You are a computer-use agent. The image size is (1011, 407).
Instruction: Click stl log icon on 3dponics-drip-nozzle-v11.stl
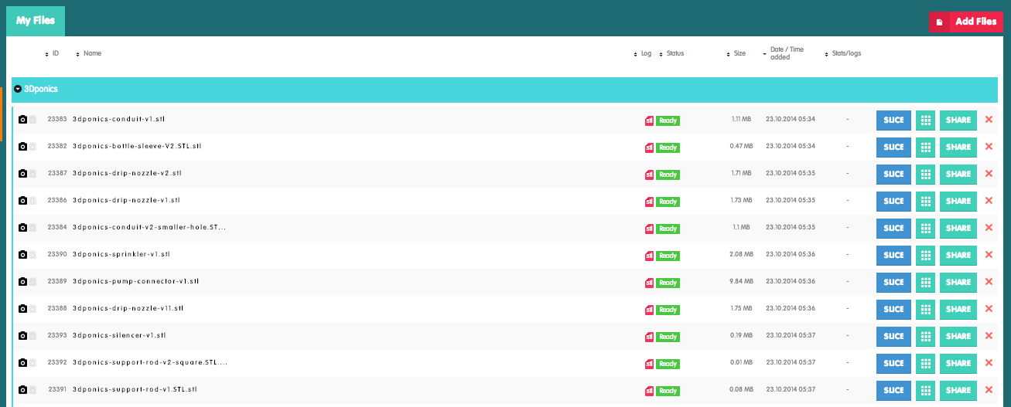point(650,310)
